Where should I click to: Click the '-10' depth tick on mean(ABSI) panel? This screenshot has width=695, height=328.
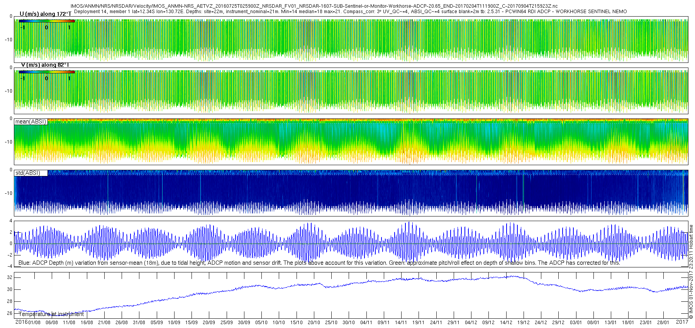click(x=8, y=142)
